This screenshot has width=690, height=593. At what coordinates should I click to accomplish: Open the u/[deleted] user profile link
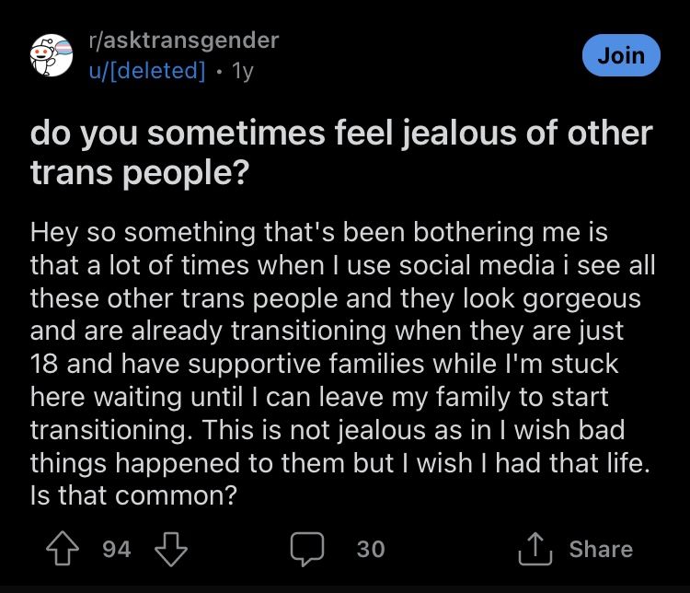pos(147,71)
